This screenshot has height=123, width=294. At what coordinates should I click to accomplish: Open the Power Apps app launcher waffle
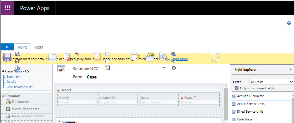[x=7, y=8]
